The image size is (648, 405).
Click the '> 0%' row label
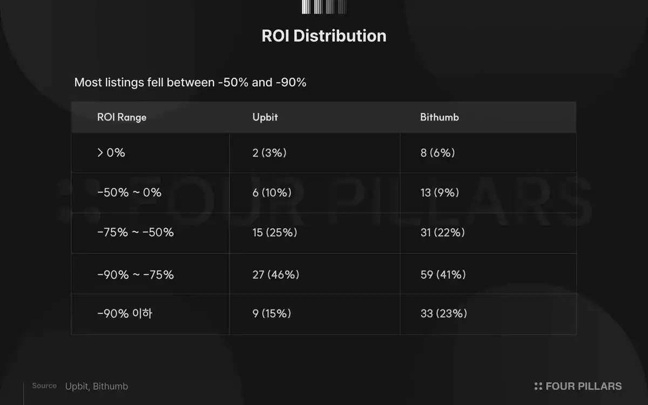point(111,153)
